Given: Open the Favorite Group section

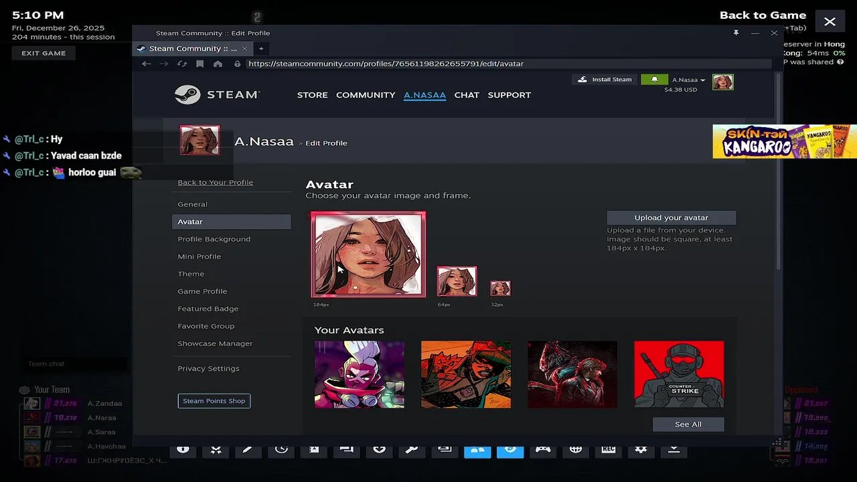Looking at the screenshot, I should tap(232, 326).
